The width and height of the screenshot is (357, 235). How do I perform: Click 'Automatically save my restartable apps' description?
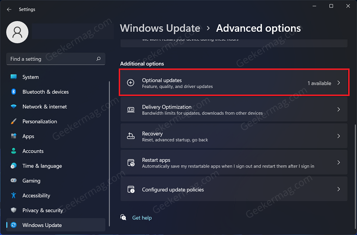pyautogui.click(x=228, y=166)
